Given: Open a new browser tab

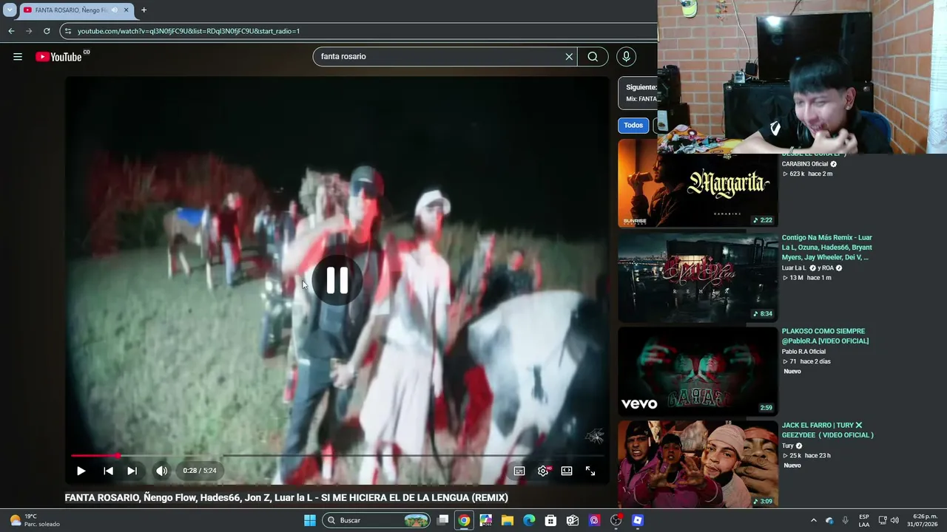Looking at the screenshot, I should [144, 10].
